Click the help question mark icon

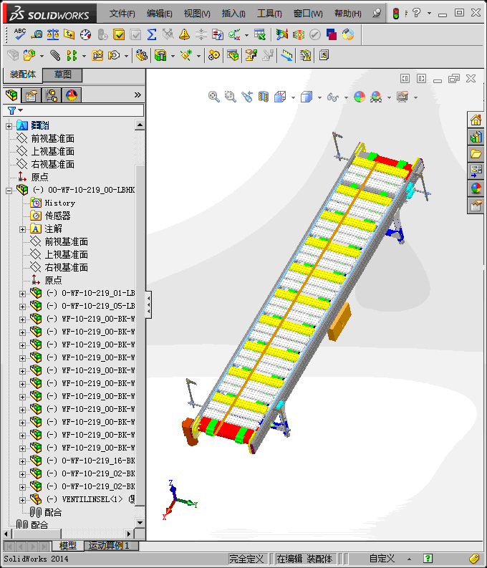tap(416, 14)
